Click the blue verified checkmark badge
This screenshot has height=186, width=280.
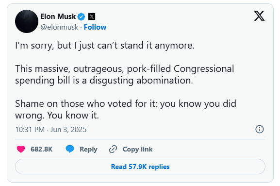pyautogui.click(x=81, y=17)
